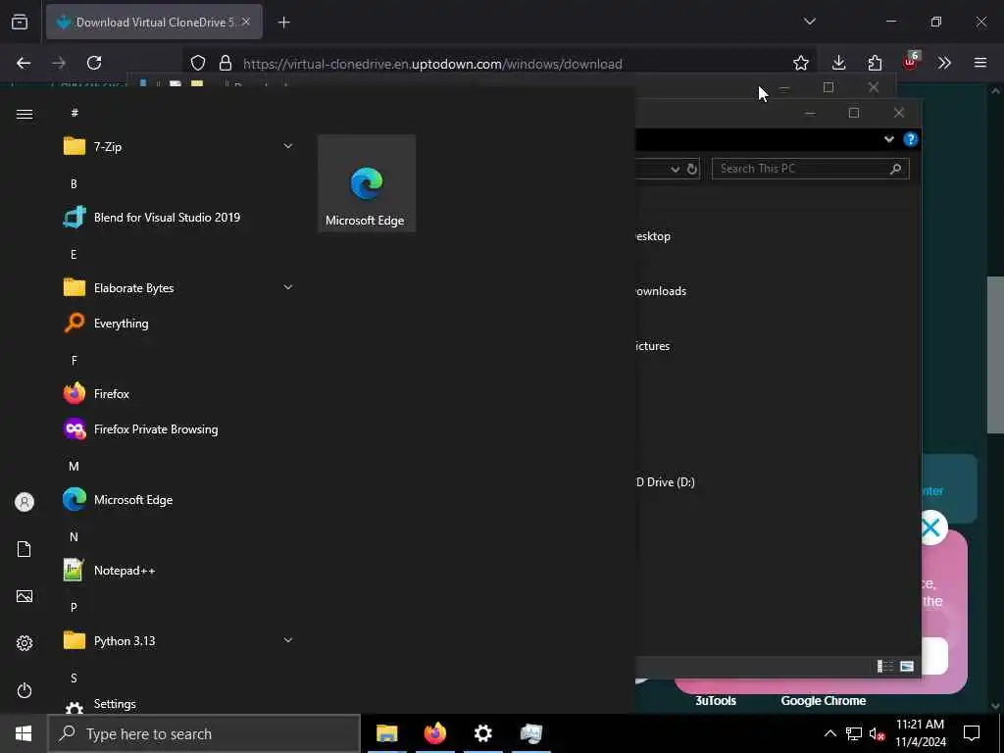Expand the 7-Zip folder chevron

[x=288, y=146]
